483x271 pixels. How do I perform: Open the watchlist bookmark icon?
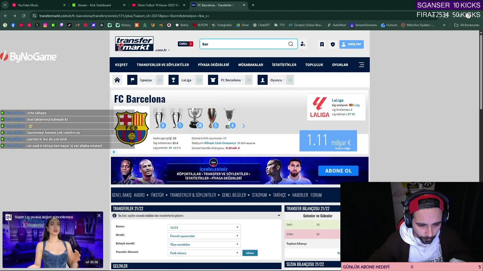pyautogui.click(x=322, y=44)
